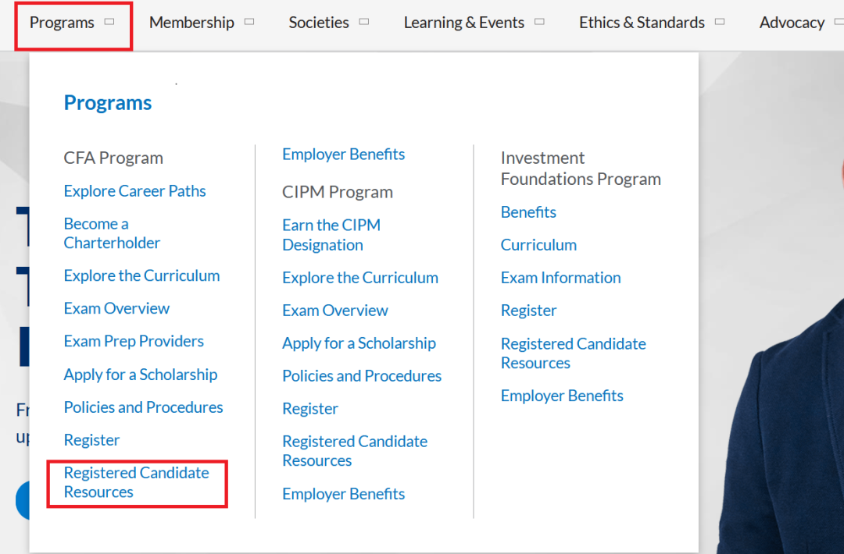Click the Societies menu item
This screenshot has width=844, height=554.
click(319, 23)
